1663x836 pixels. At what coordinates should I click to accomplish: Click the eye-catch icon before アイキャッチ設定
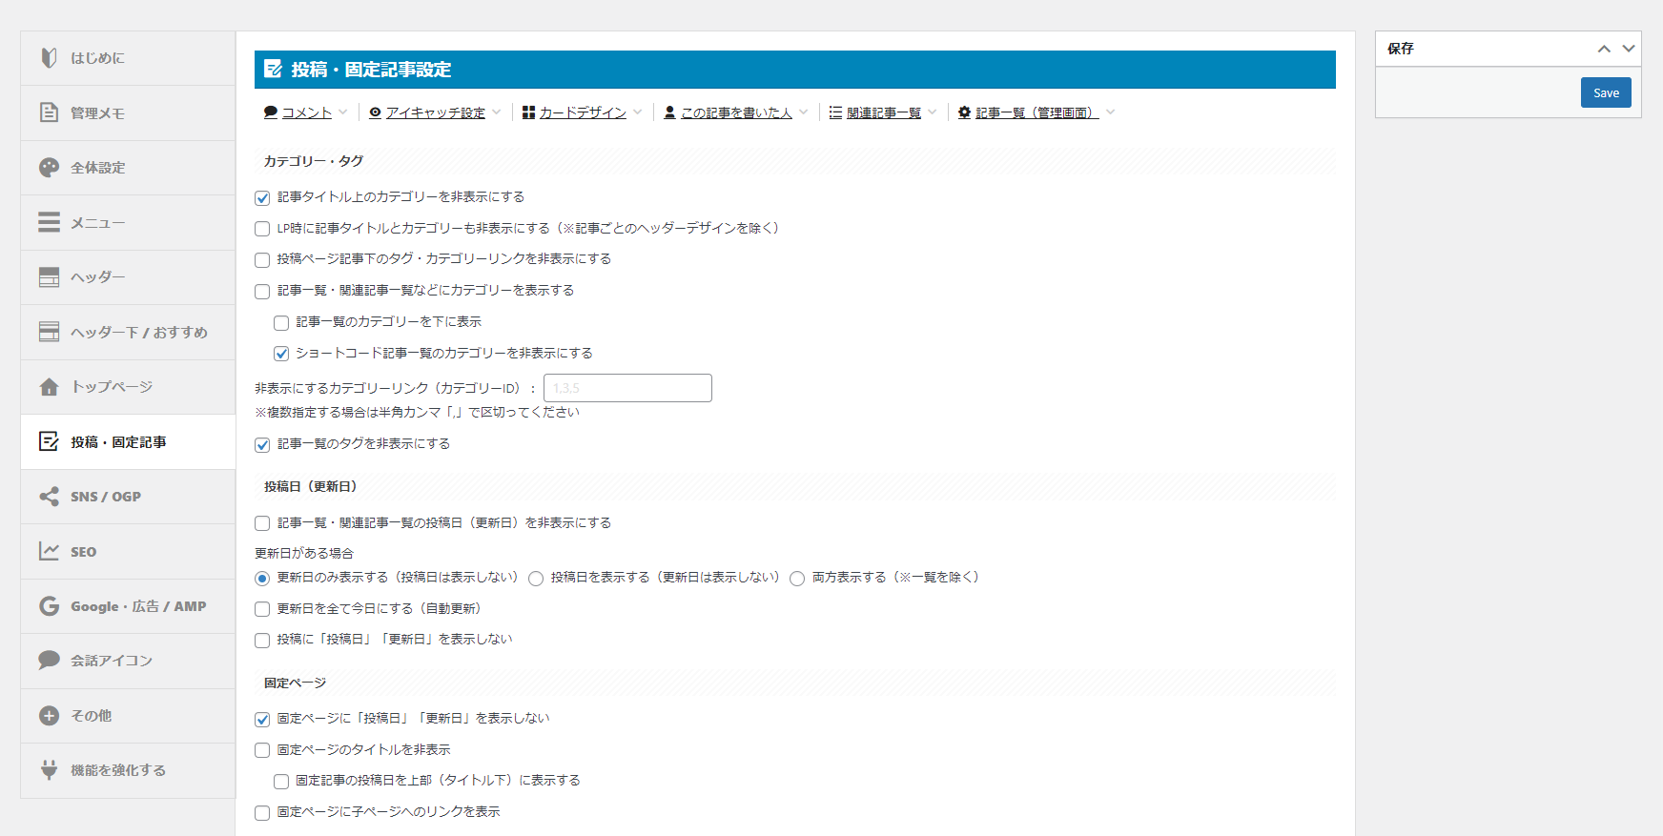click(376, 112)
